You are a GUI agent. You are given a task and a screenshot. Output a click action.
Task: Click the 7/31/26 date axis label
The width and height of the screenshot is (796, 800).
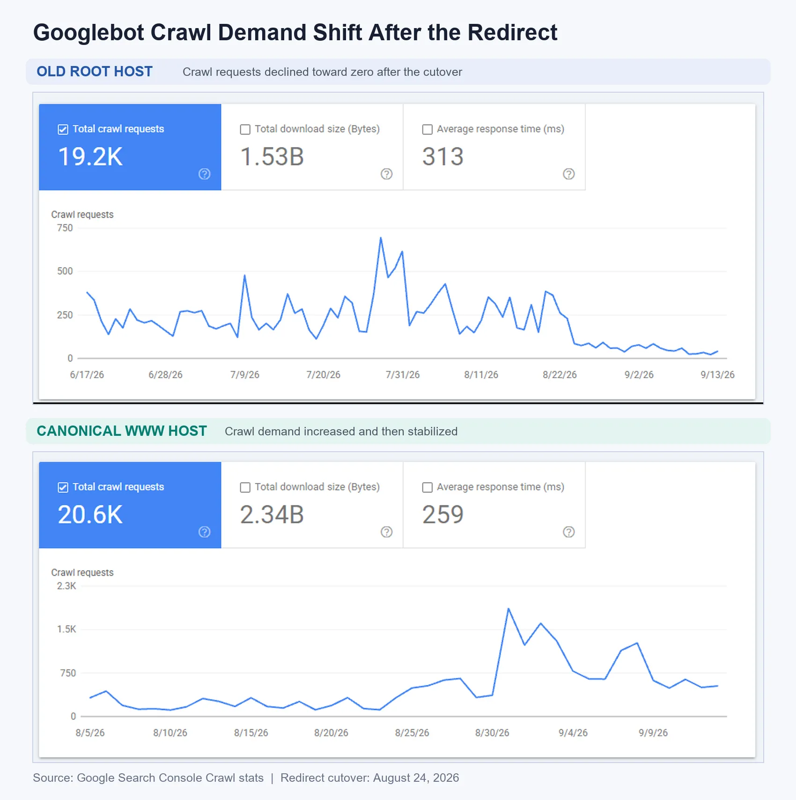click(403, 374)
